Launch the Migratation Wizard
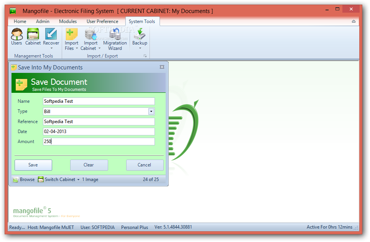Viewport: 370px width, 242px height. coord(115,39)
